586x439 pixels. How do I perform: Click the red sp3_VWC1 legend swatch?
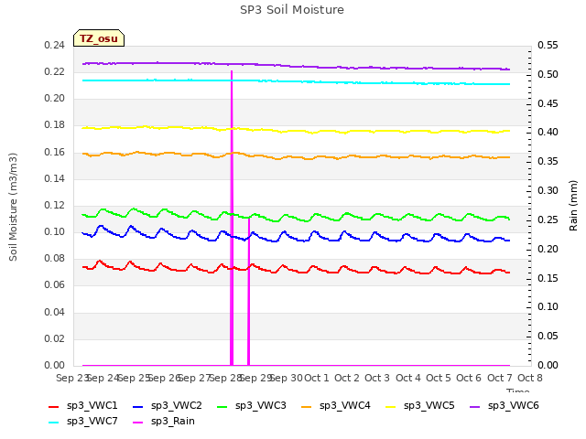[x=54, y=406]
